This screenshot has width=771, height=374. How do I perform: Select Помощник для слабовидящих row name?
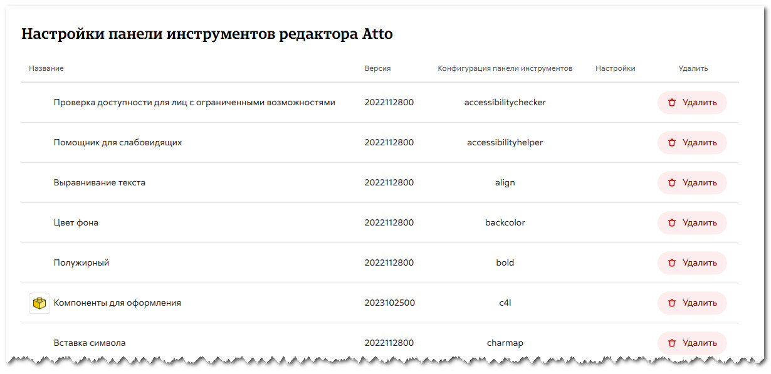pyautogui.click(x=118, y=143)
